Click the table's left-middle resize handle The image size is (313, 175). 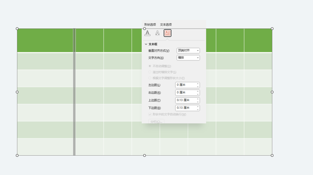point(17,92)
